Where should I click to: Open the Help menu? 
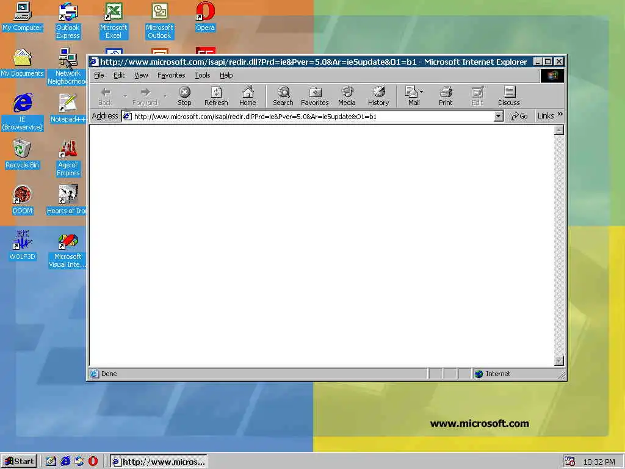coord(226,75)
